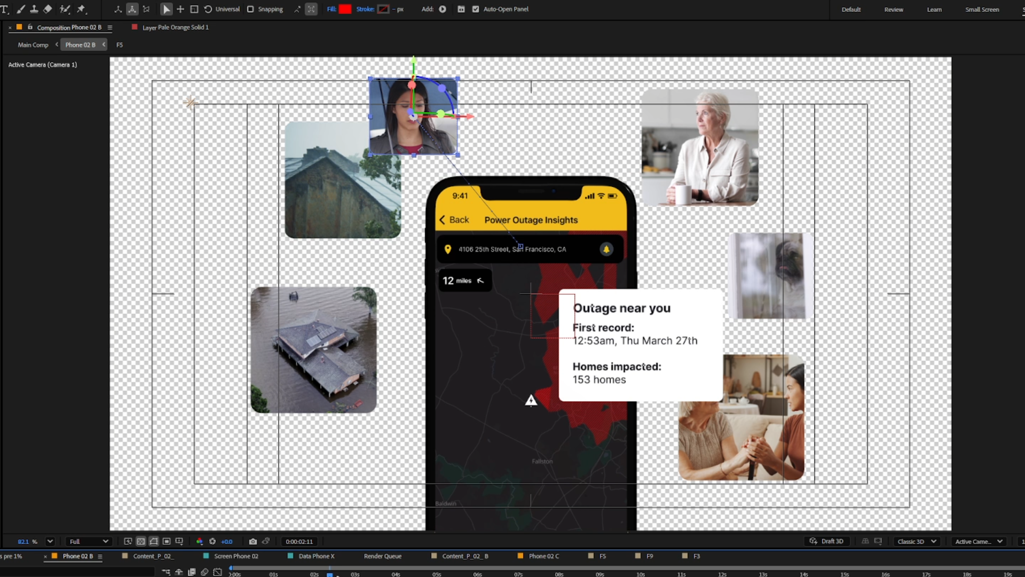Select the Roto Brush tool

coord(65,9)
